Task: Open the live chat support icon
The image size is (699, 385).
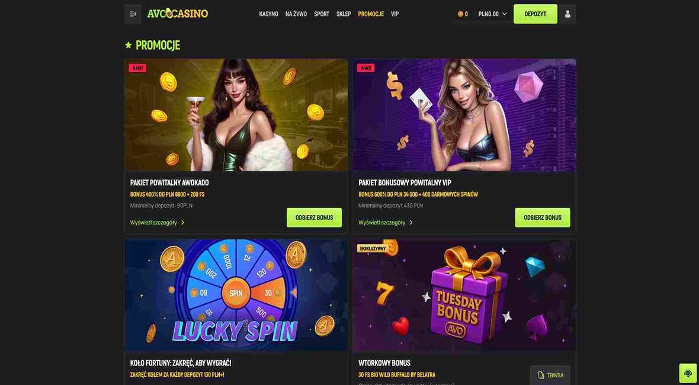Action: 688,373
